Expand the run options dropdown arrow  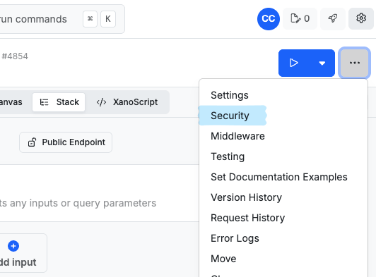pos(322,63)
